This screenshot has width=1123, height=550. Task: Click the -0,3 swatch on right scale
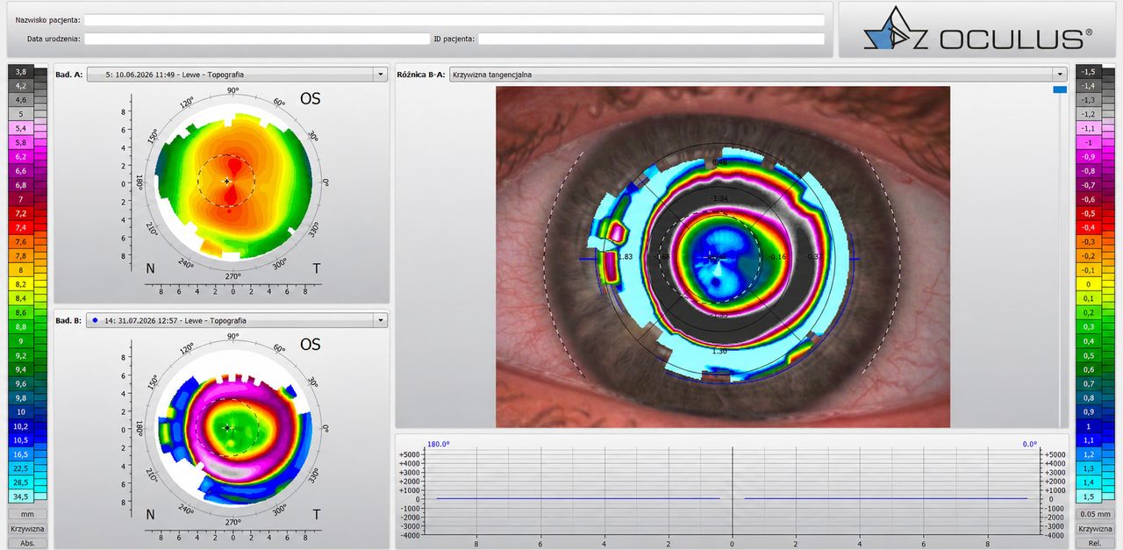1089,241
